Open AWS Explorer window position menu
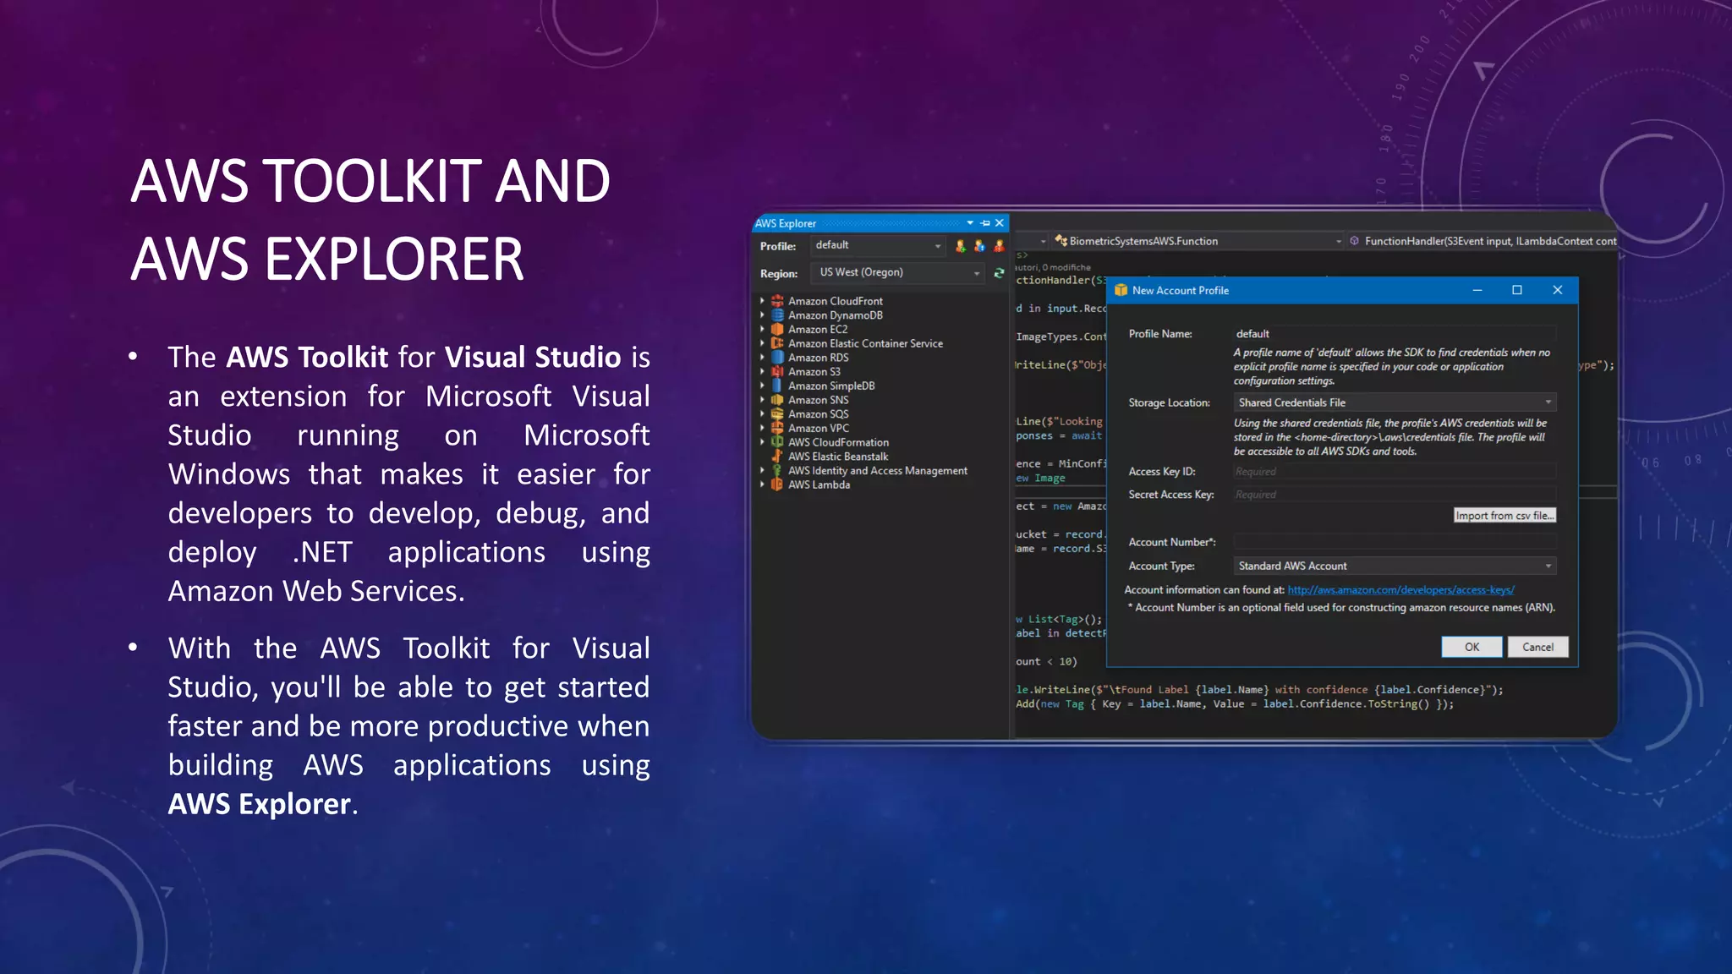Screen dimensions: 1732x974 (x=970, y=223)
